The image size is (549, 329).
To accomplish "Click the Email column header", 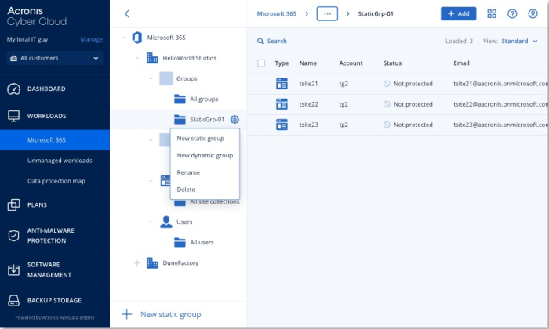I will (461, 63).
